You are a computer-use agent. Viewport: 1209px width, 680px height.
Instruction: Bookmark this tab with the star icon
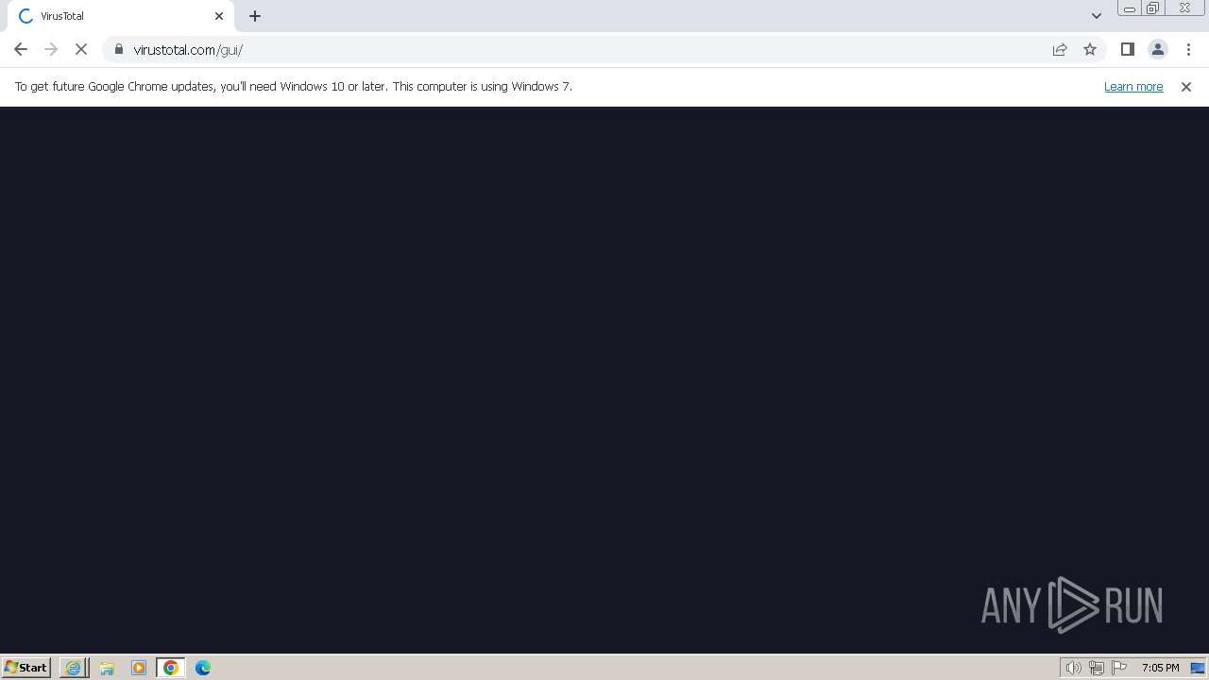(1090, 49)
